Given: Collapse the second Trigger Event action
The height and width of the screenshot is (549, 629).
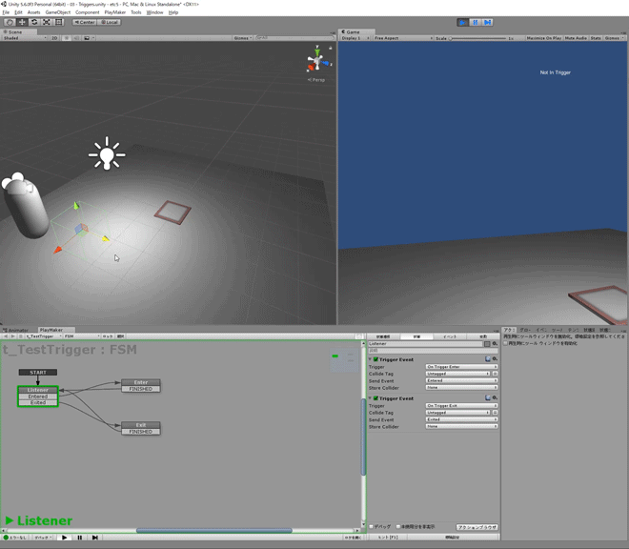Looking at the screenshot, I should tap(370, 398).
